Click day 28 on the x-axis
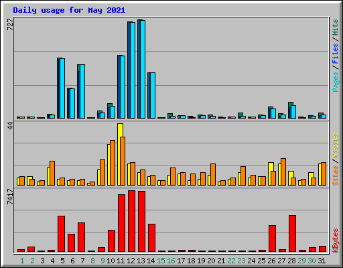This screenshot has height=268, width=343. coord(291,261)
